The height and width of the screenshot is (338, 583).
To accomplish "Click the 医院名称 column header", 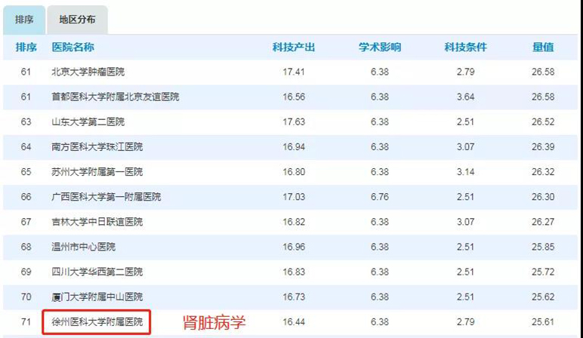I will tap(72, 48).
